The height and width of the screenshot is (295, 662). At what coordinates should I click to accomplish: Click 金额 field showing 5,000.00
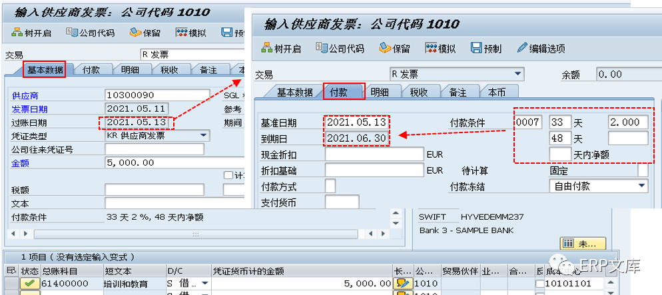(174, 162)
